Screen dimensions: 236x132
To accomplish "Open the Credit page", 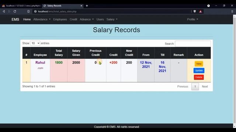I will (73, 19).
